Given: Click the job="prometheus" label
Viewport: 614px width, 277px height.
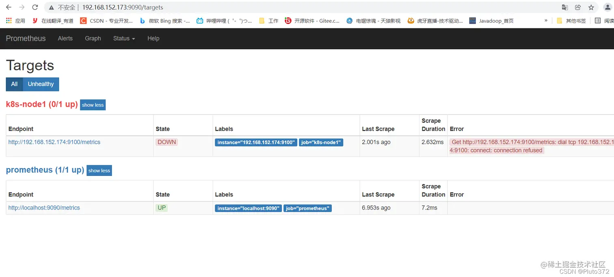Looking at the screenshot, I should [x=307, y=208].
